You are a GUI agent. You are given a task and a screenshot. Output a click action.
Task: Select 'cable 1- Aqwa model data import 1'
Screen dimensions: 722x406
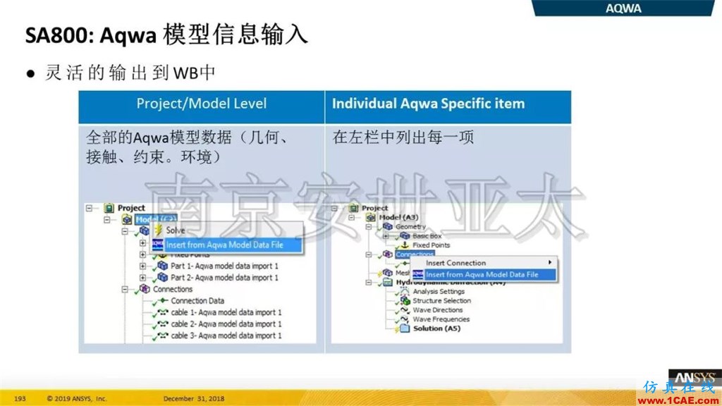click(x=226, y=312)
